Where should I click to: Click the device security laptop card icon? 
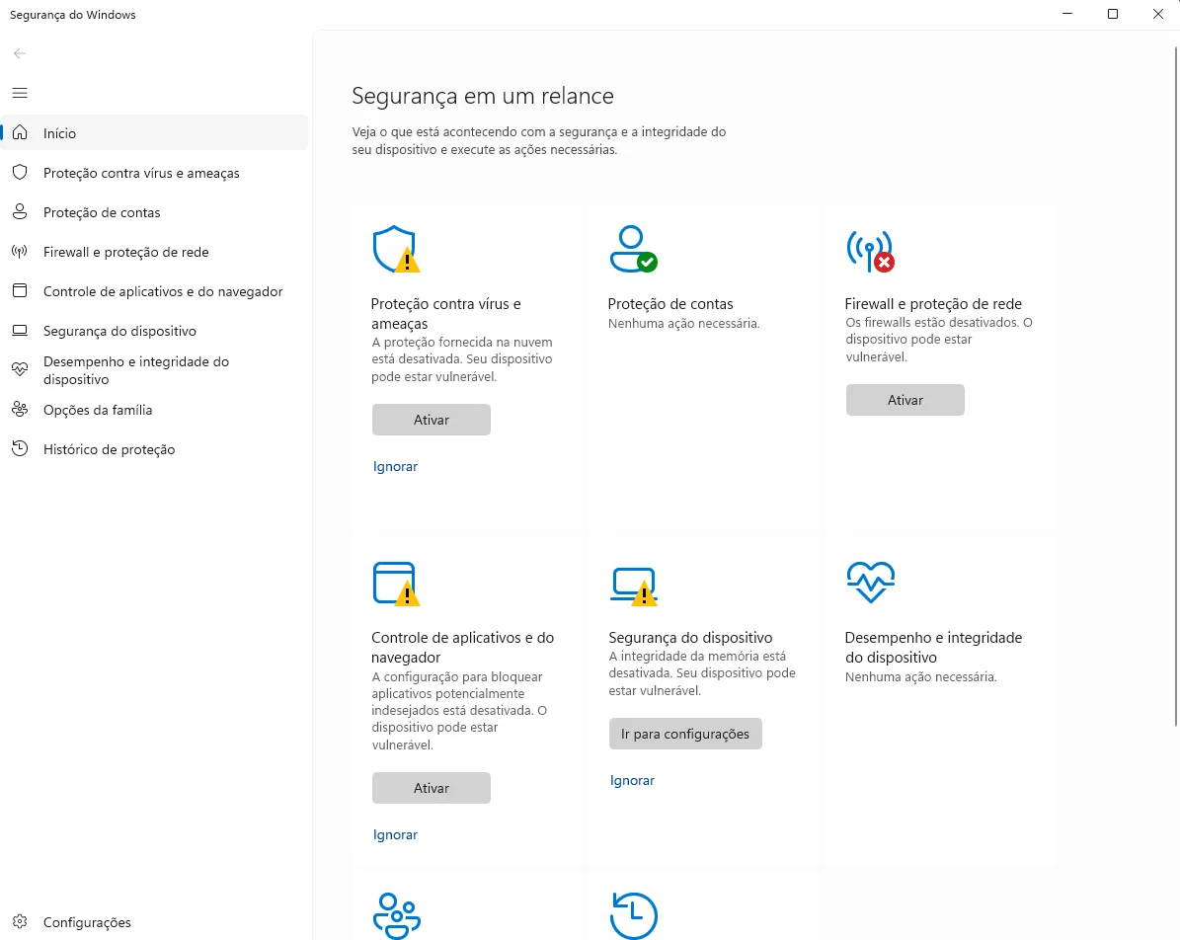[x=634, y=586]
